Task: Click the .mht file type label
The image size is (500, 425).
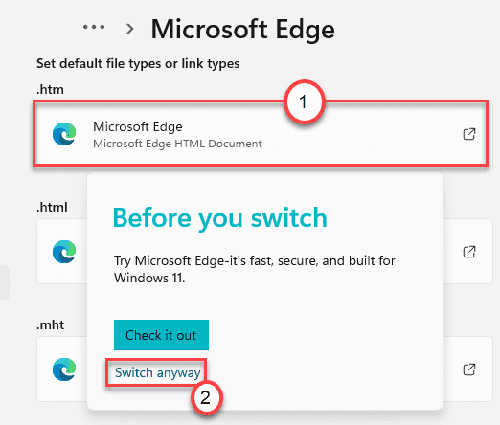Action: pyautogui.click(x=51, y=325)
